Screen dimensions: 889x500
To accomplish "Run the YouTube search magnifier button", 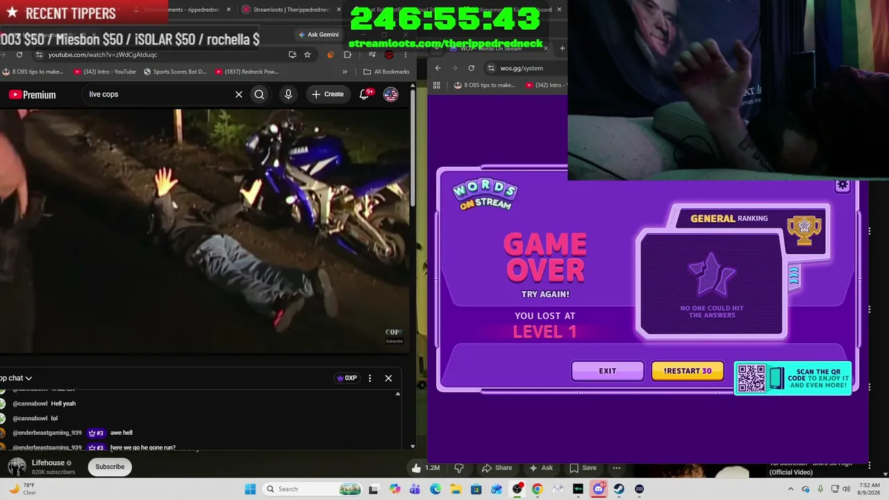I will [259, 94].
